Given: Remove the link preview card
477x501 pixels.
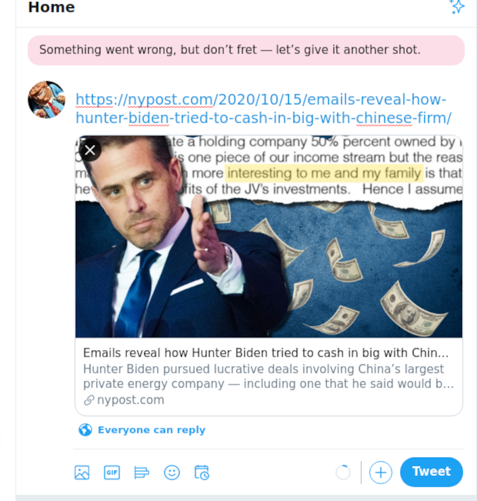Looking at the screenshot, I should 90,150.
